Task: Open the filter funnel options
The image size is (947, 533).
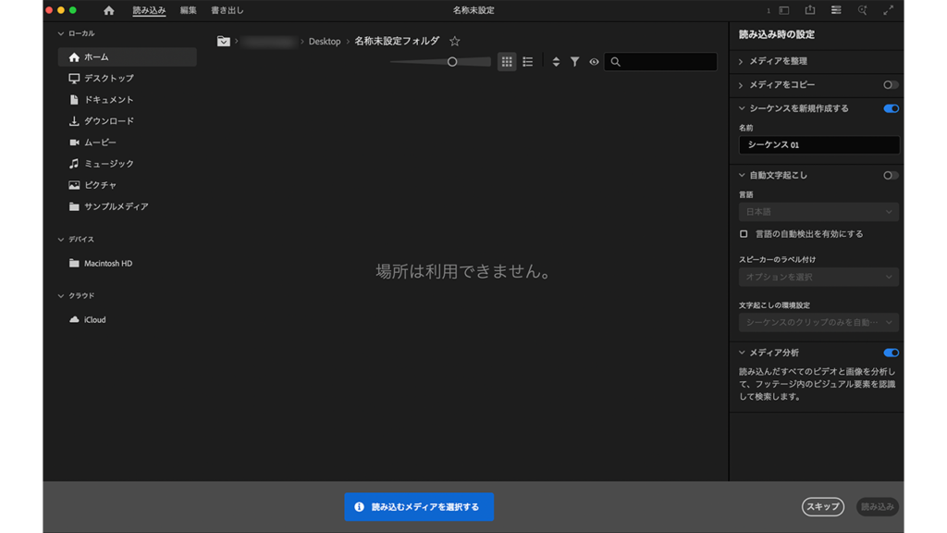Action: click(x=575, y=62)
